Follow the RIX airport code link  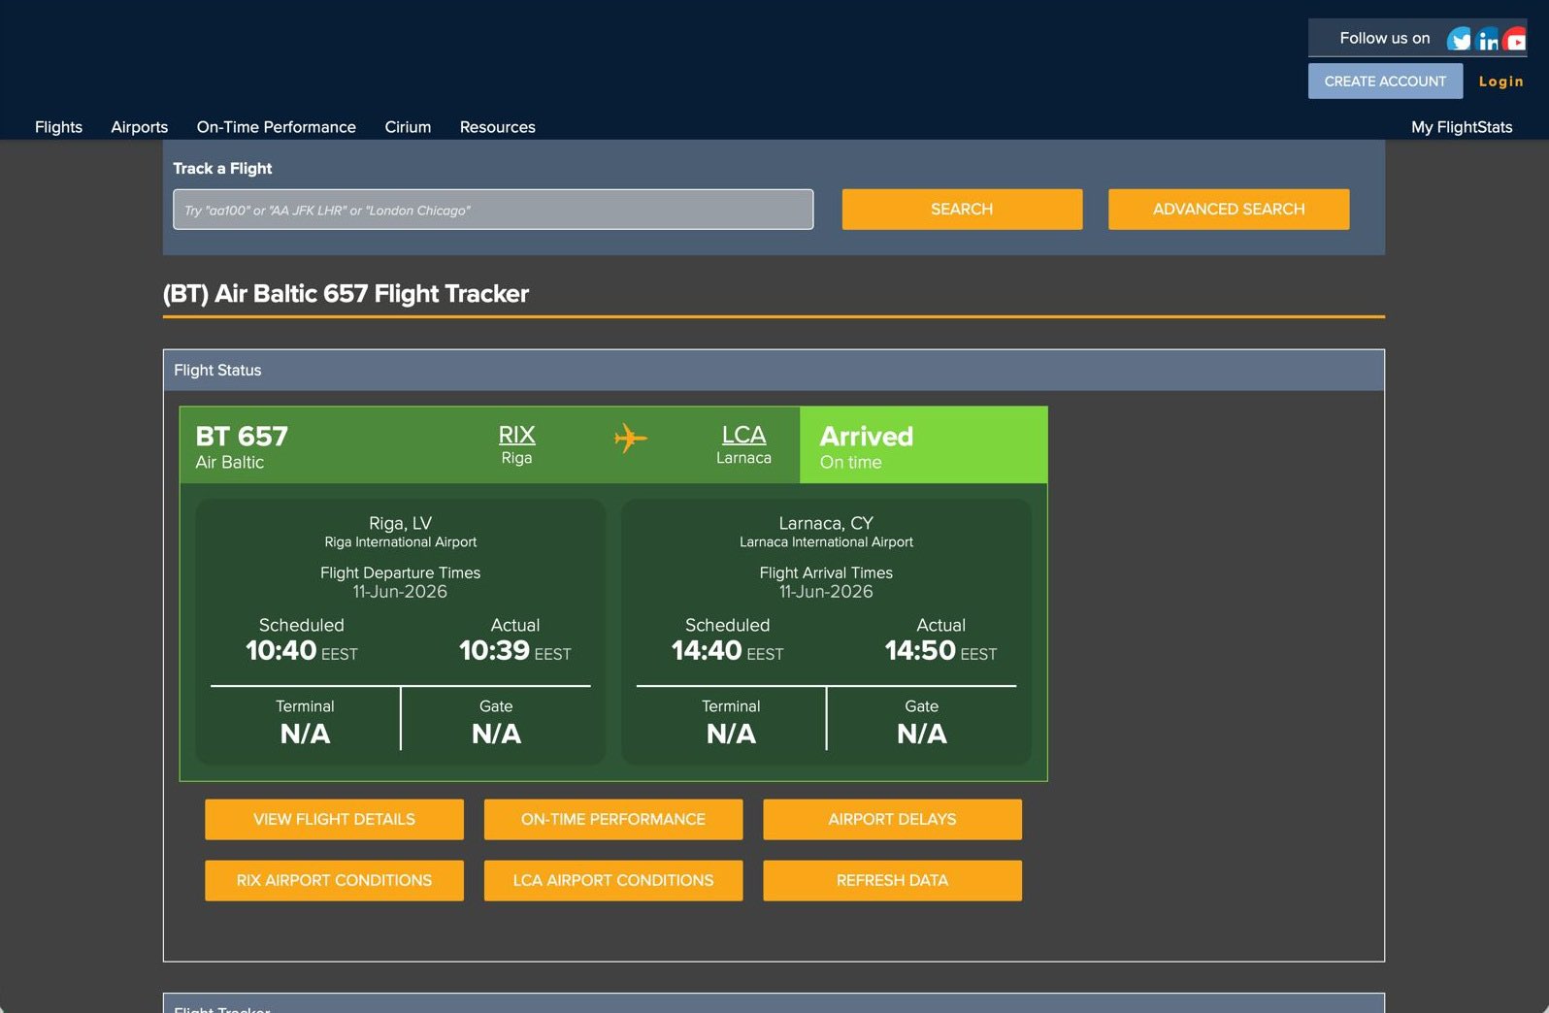tap(516, 435)
